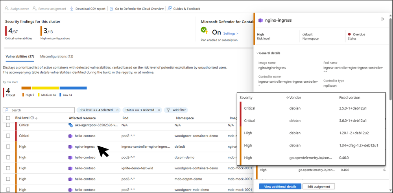Click the View additional details button
Viewport: 393px width, 193px height.
pos(280,186)
